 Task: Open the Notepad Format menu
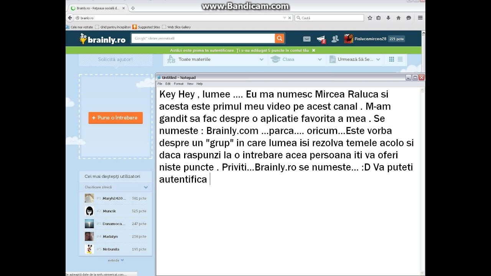(179, 84)
